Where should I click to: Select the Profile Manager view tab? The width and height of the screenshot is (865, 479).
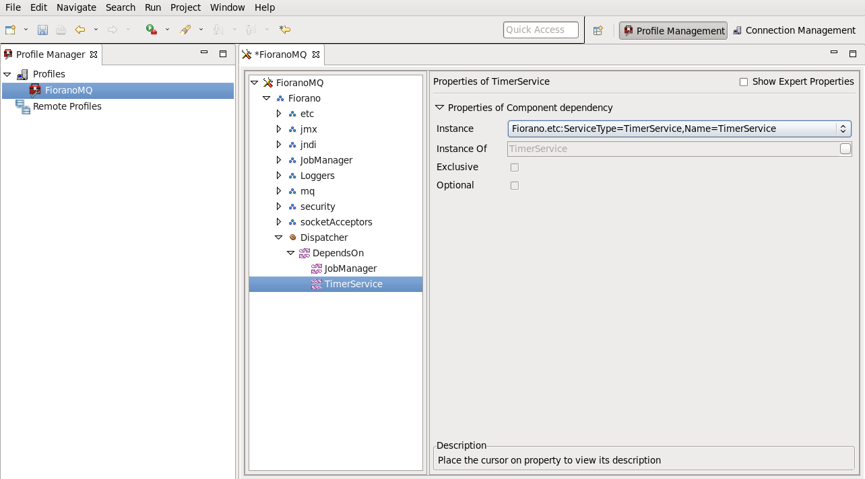tap(51, 54)
